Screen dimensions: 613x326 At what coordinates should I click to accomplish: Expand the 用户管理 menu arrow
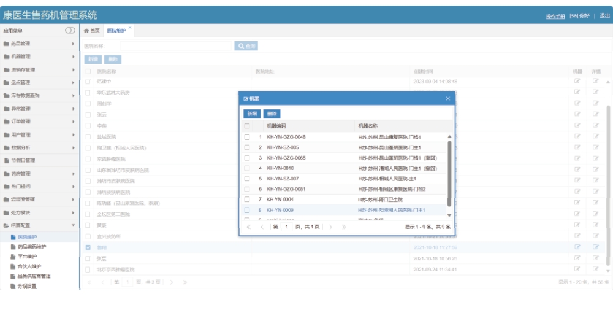(73, 134)
